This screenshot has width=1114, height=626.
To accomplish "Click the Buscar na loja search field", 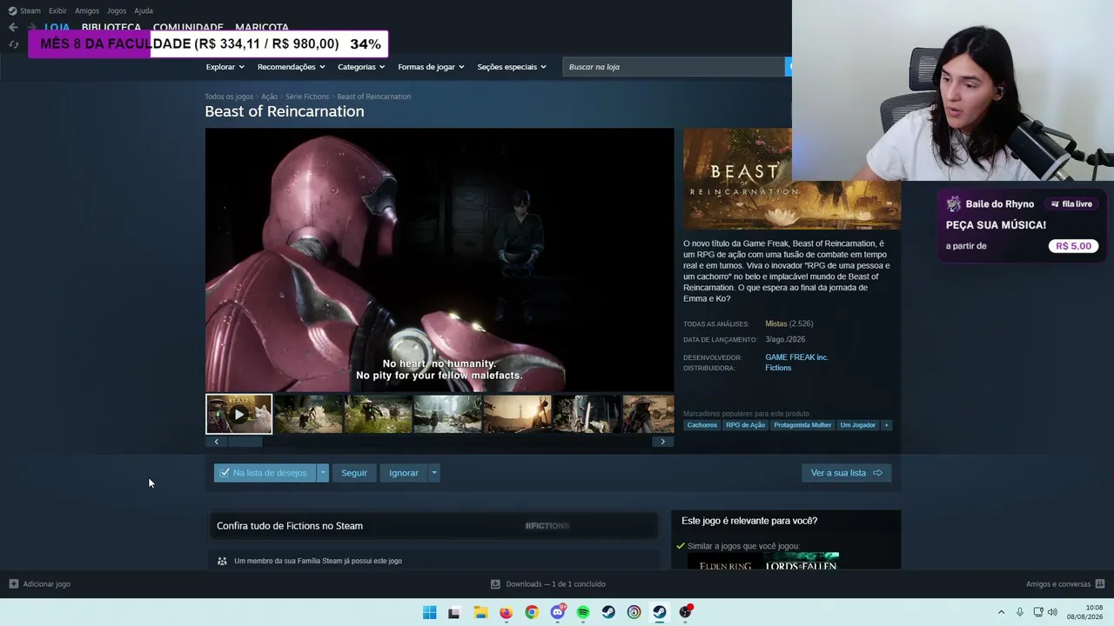I will [673, 67].
